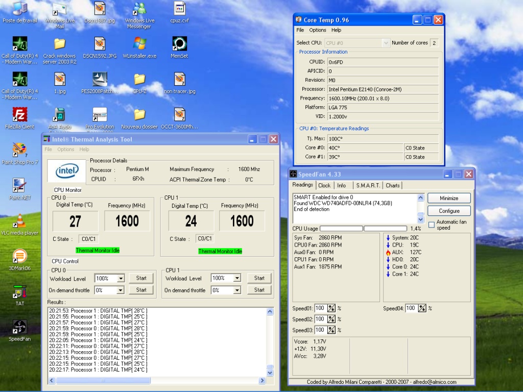Select the VLC media player shortcut
The width and height of the screenshot is (523, 392).
(20, 225)
